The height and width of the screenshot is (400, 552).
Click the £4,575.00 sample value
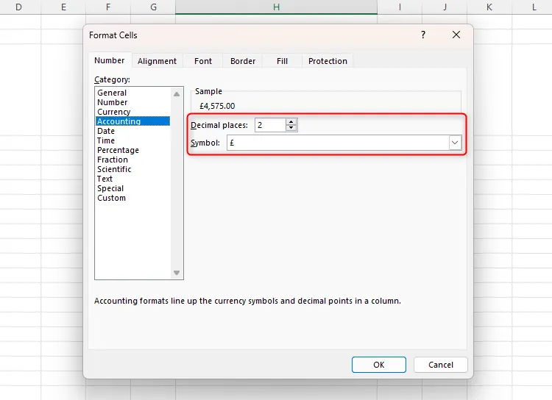pos(217,106)
